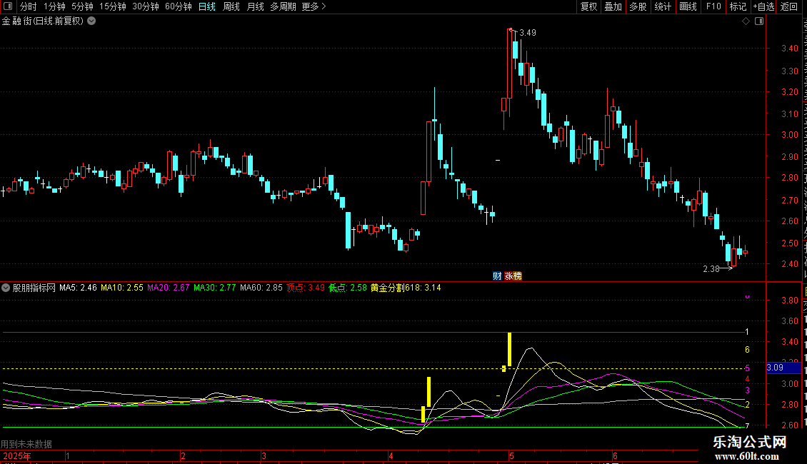Click the 叠加 overlay button

coord(613,6)
